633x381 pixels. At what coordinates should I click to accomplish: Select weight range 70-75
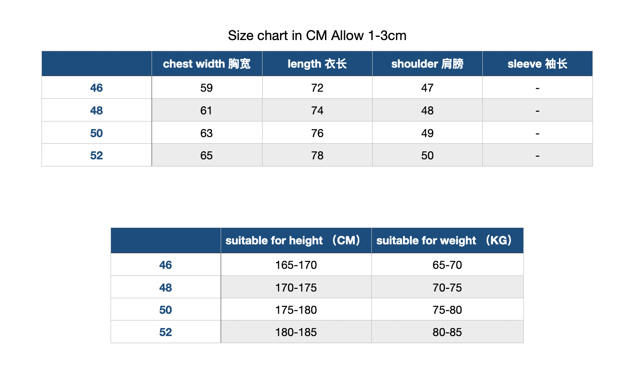(x=447, y=288)
